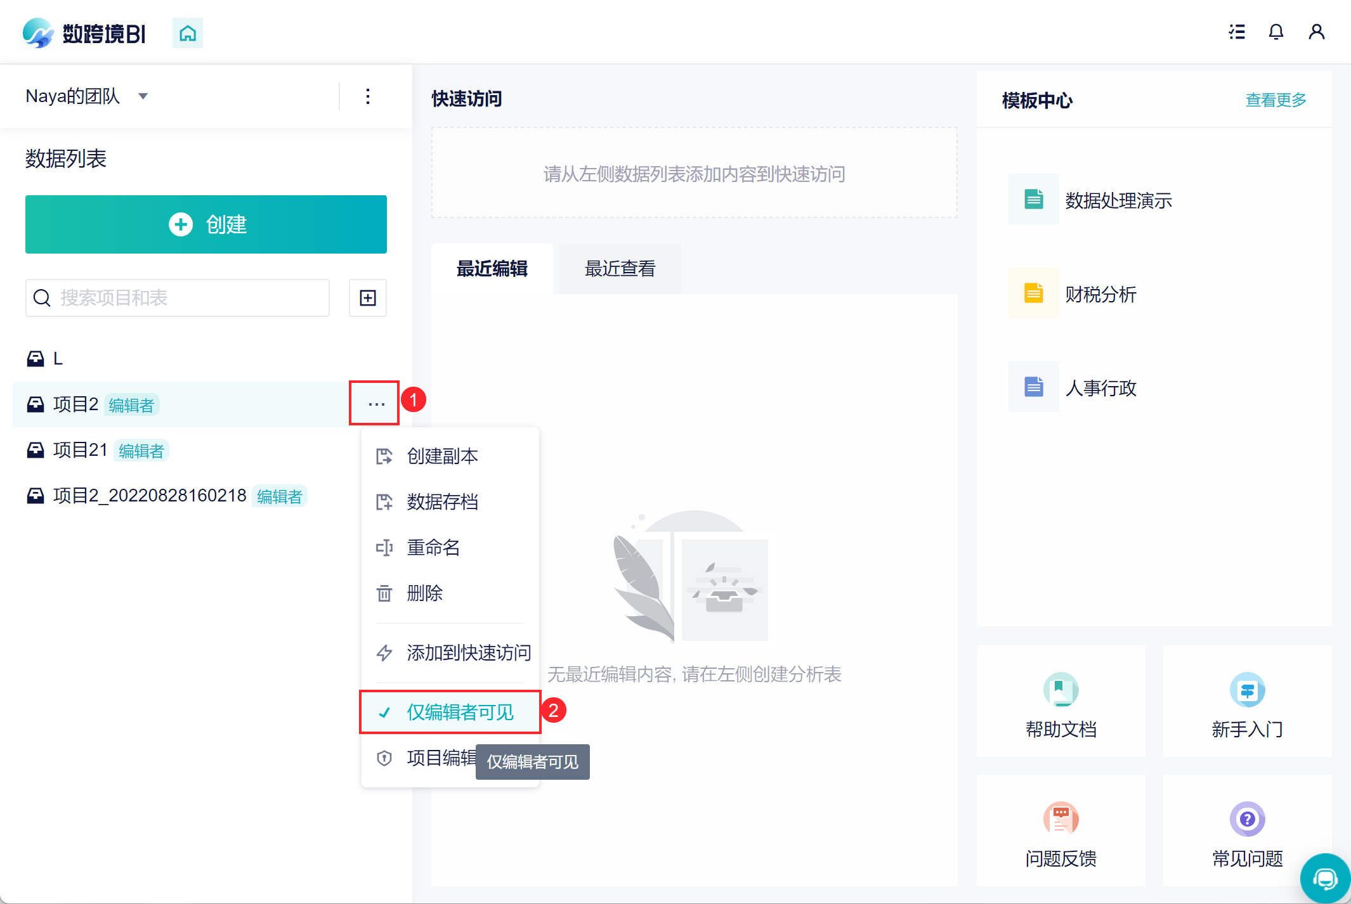Open 查看更多 link in template center
1351x904 pixels.
pyautogui.click(x=1276, y=100)
